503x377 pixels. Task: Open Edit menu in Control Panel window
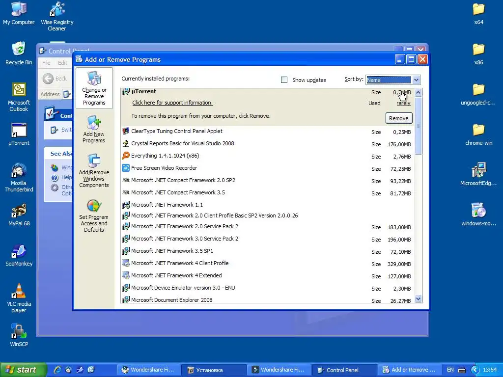tap(62, 63)
